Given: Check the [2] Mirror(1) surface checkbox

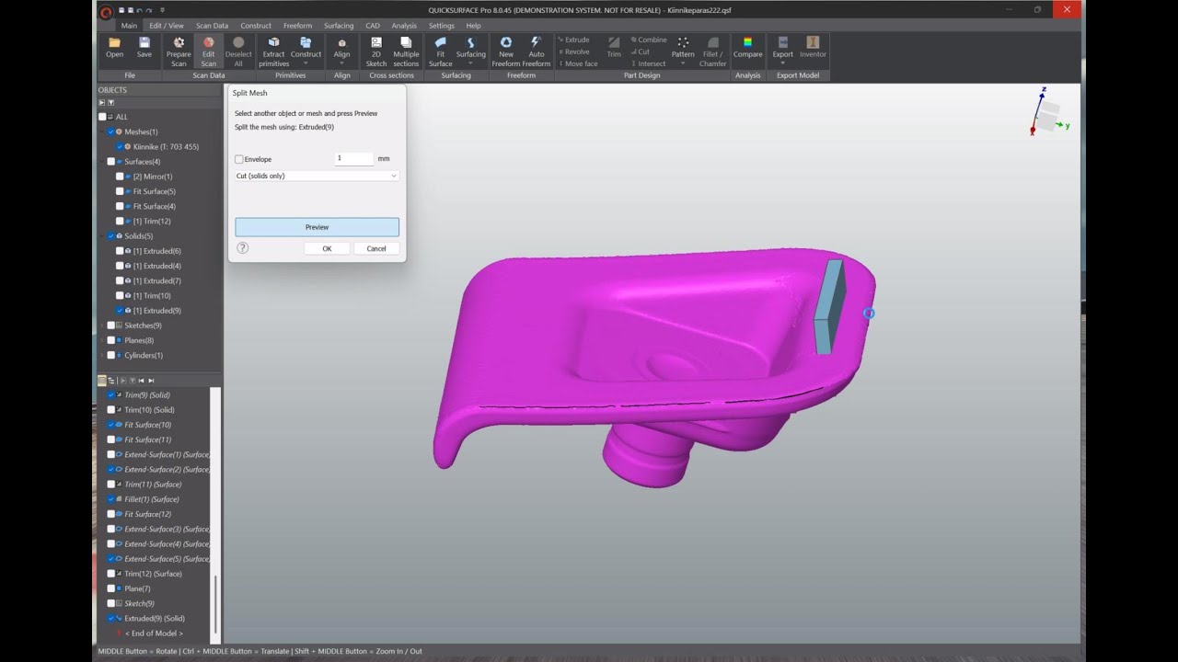Looking at the screenshot, I should (120, 177).
